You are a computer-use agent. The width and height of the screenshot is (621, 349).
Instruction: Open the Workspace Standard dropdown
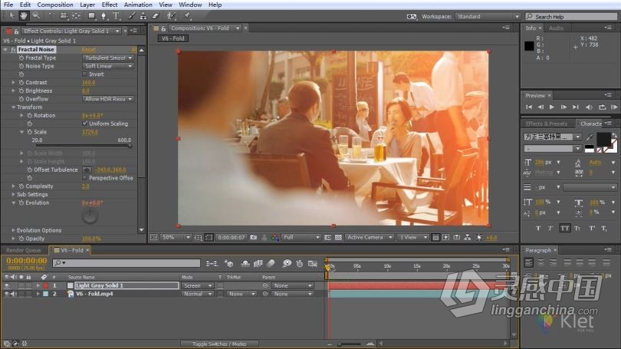488,16
